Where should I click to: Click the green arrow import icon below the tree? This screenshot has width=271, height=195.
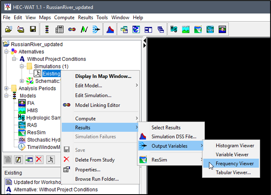[29, 160]
